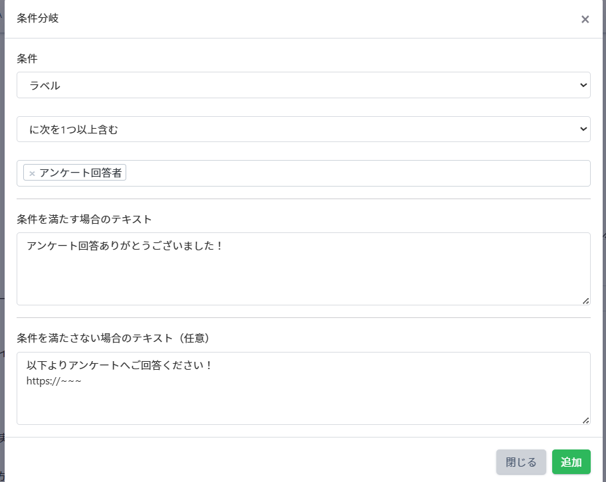The height and width of the screenshot is (482, 606).
Task: Click the 条件を満たさない場合のテキスト（任意） label
Action: pos(113,339)
